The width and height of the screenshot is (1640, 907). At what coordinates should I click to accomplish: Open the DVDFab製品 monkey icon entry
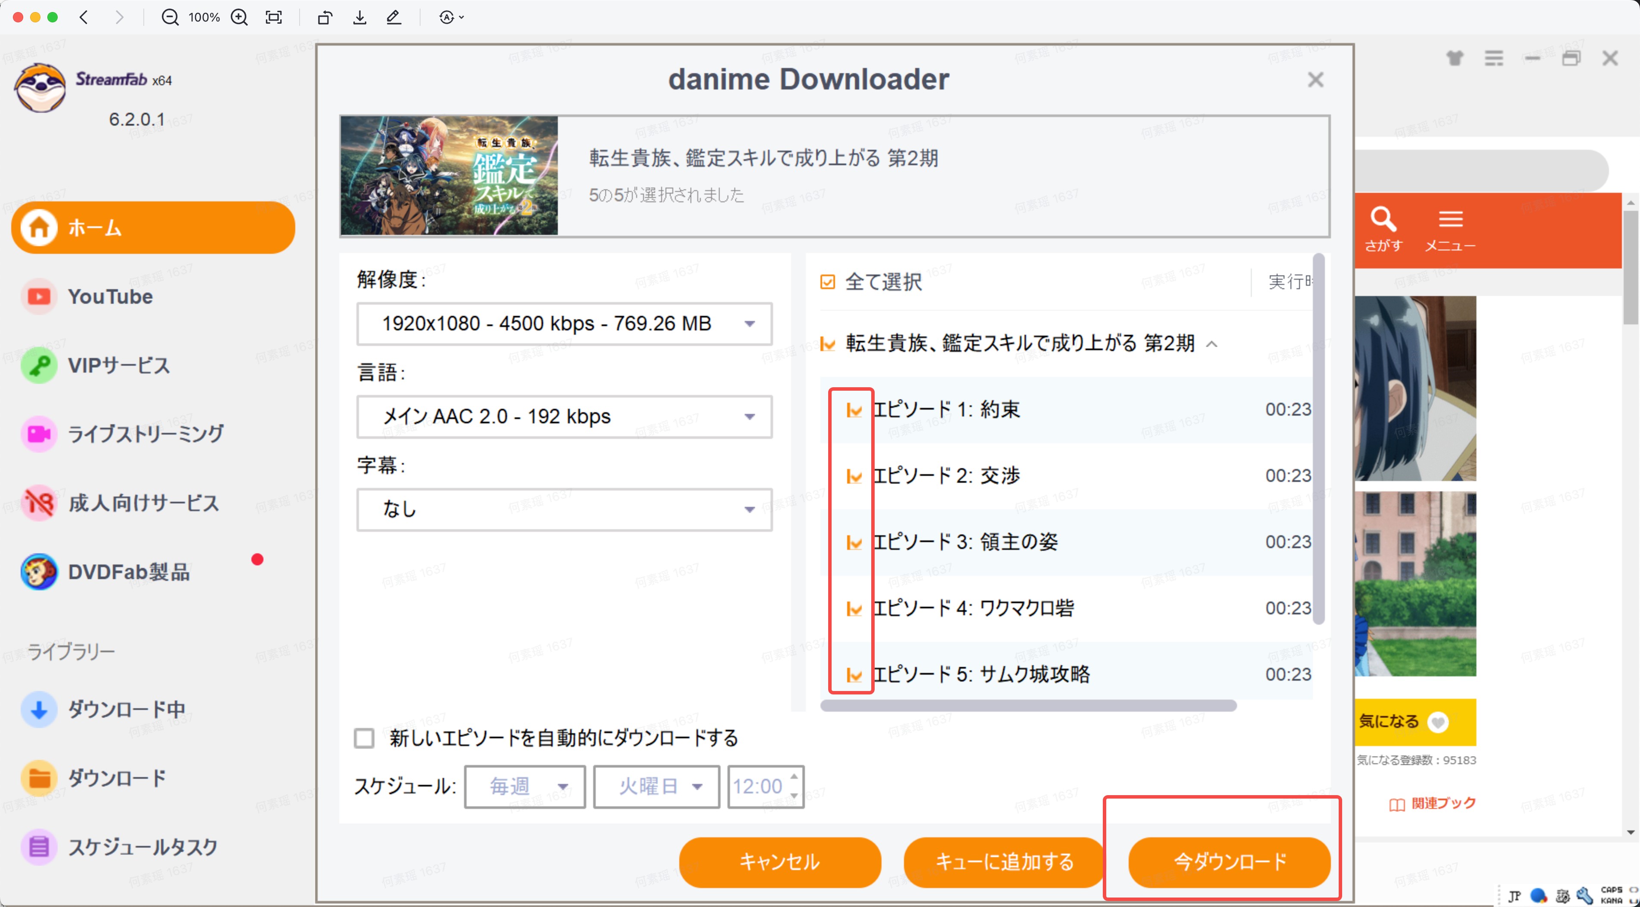(x=40, y=571)
